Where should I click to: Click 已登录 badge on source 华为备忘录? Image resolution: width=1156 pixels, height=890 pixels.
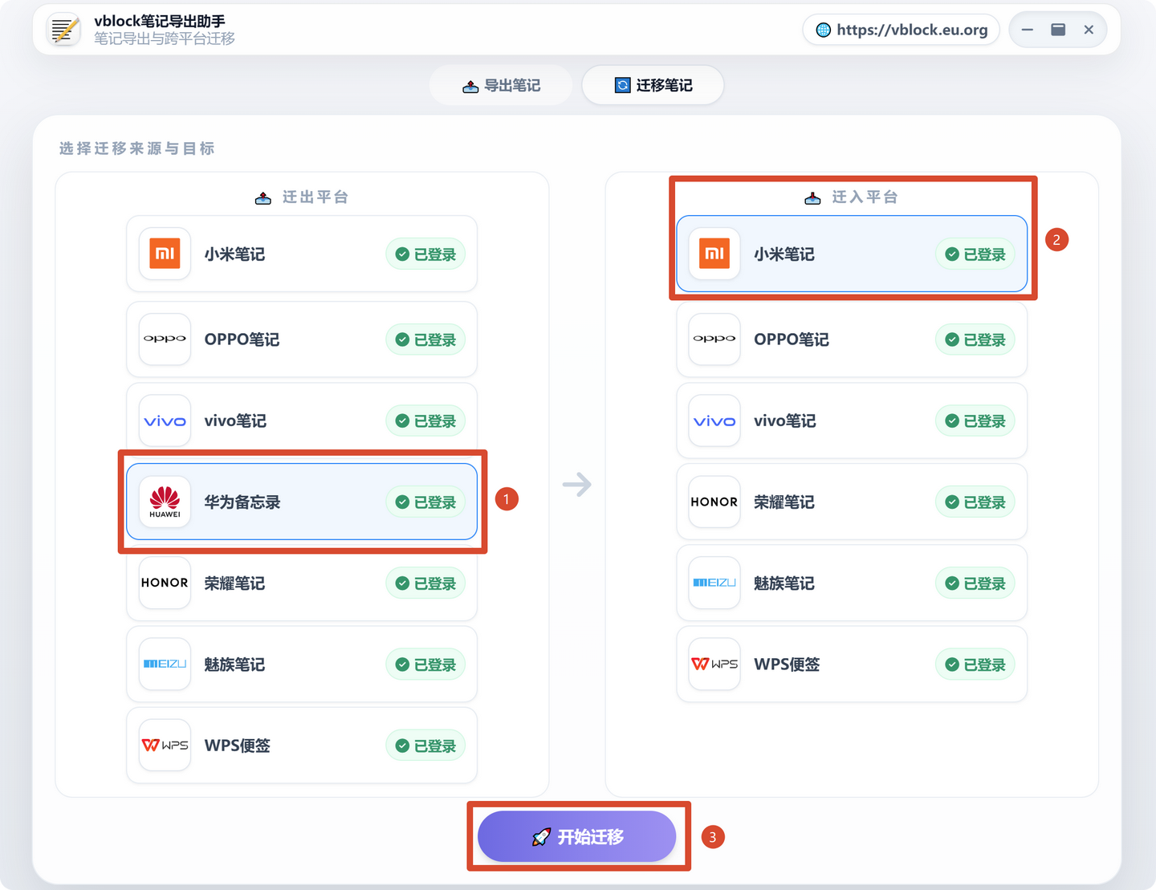click(x=425, y=502)
